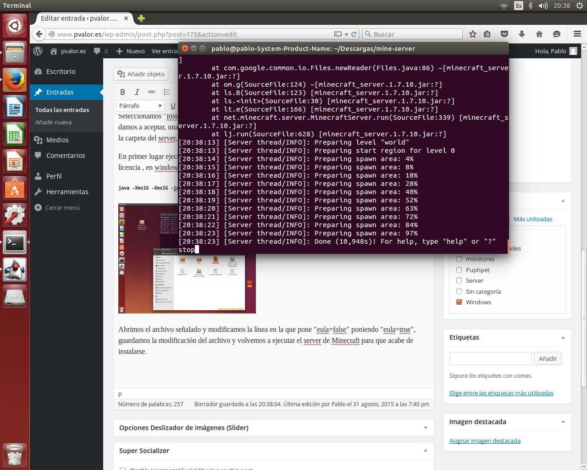Open LibreOffice Calc from launcher
587x470 pixels.
tap(15, 134)
